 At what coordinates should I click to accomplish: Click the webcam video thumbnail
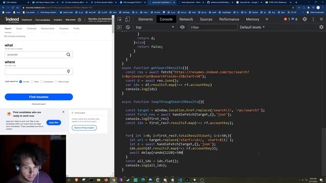[x=33, y=159]
